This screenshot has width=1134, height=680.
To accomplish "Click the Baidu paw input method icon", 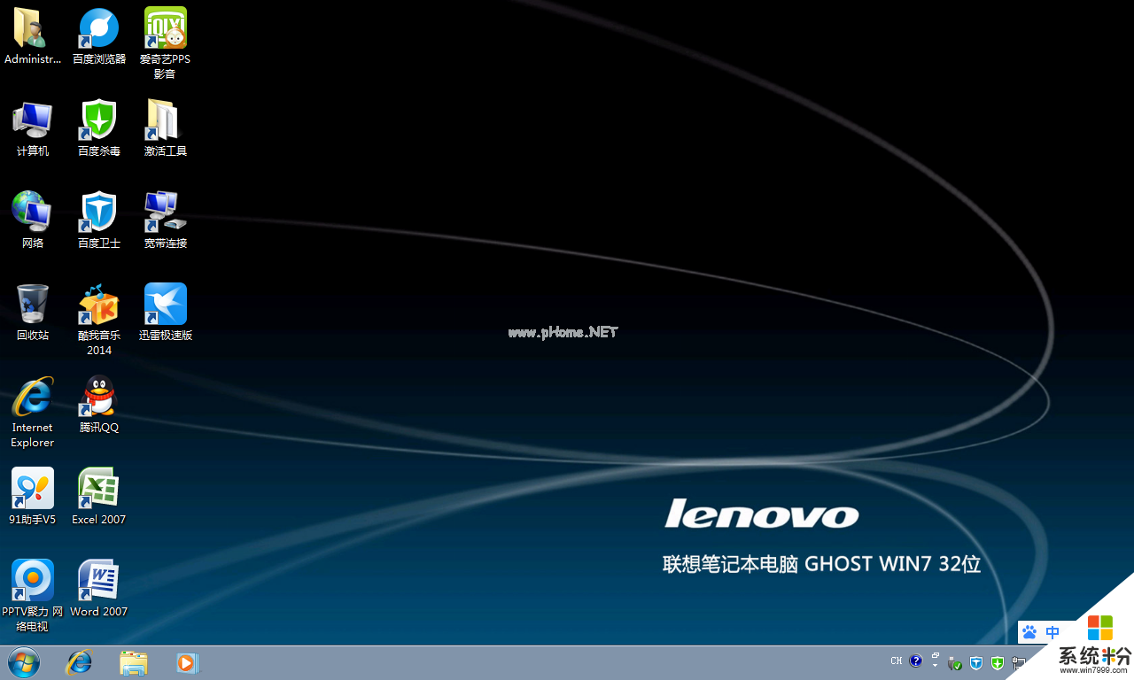I will (x=1029, y=632).
